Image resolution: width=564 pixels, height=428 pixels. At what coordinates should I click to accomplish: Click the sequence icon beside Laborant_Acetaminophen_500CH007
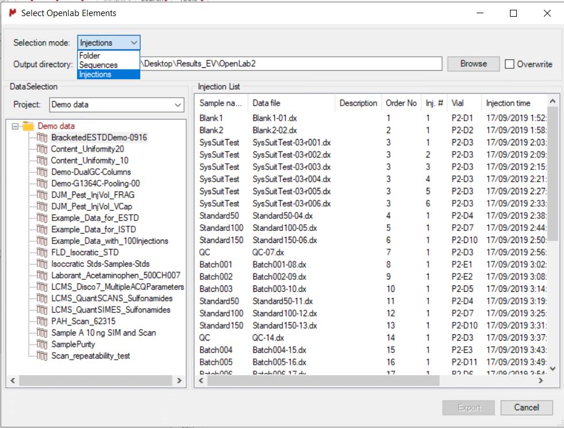point(42,276)
